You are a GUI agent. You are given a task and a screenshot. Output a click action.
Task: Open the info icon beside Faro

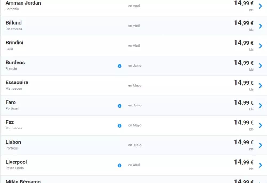point(120,106)
